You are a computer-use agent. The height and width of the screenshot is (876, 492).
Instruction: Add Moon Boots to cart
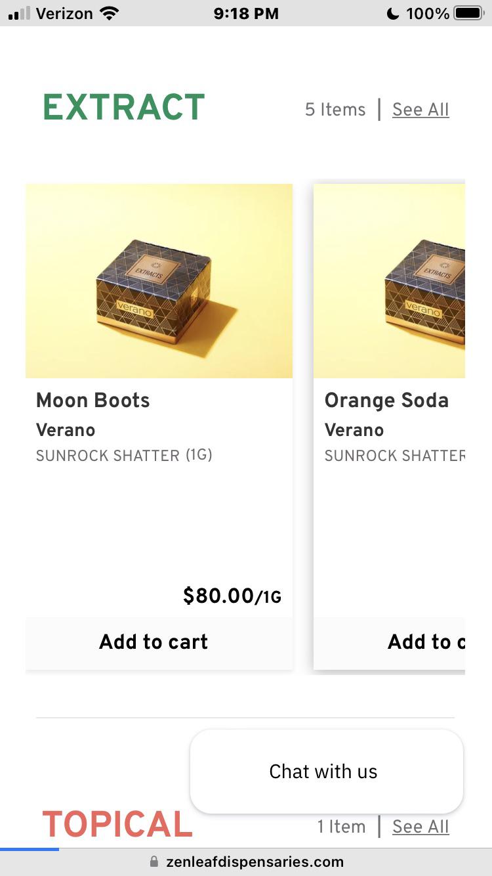(154, 642)
